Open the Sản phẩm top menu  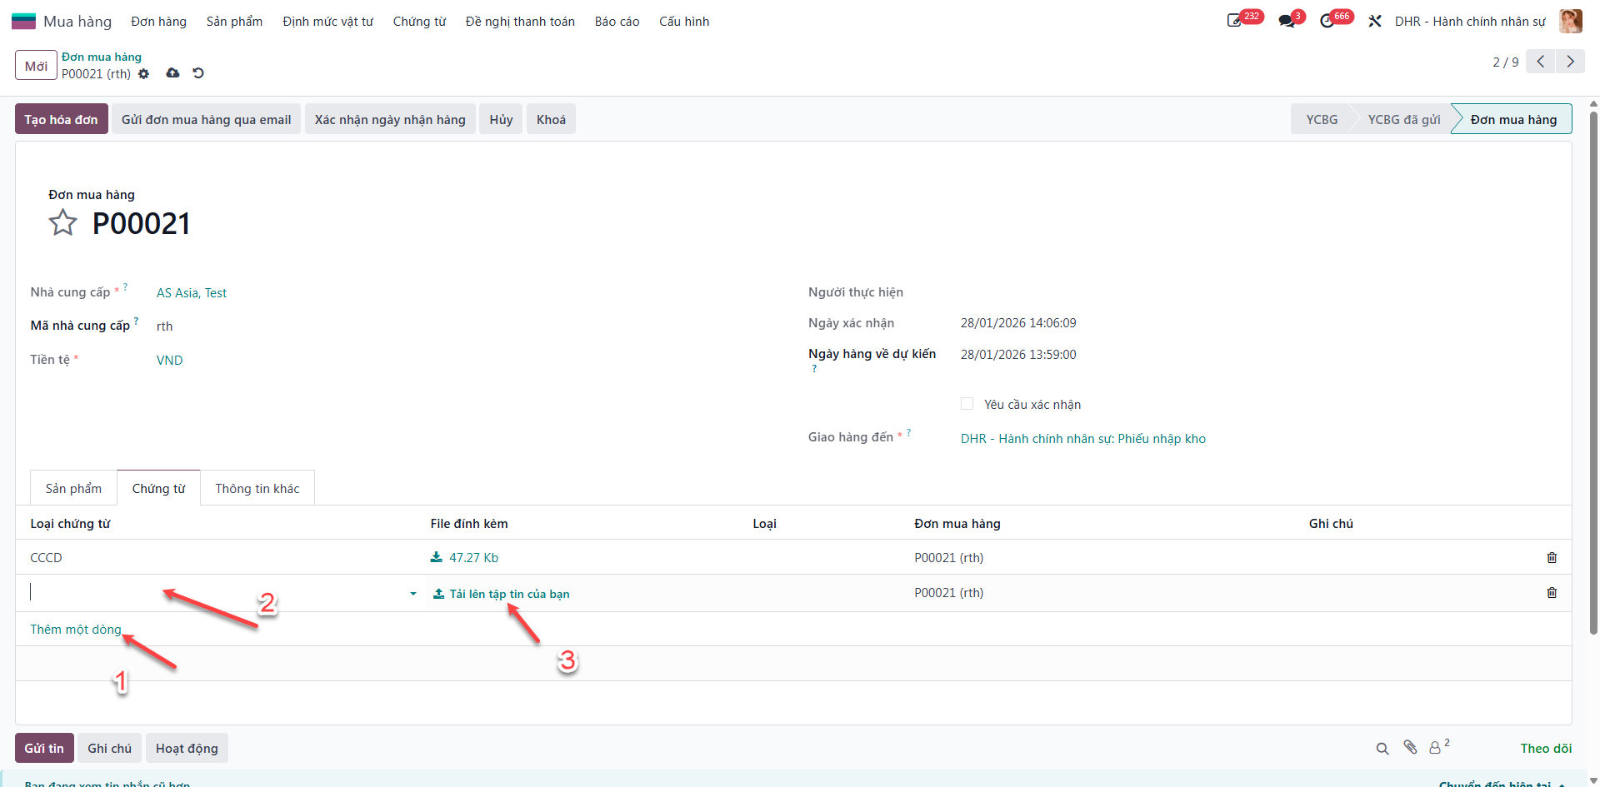[234, 21]
